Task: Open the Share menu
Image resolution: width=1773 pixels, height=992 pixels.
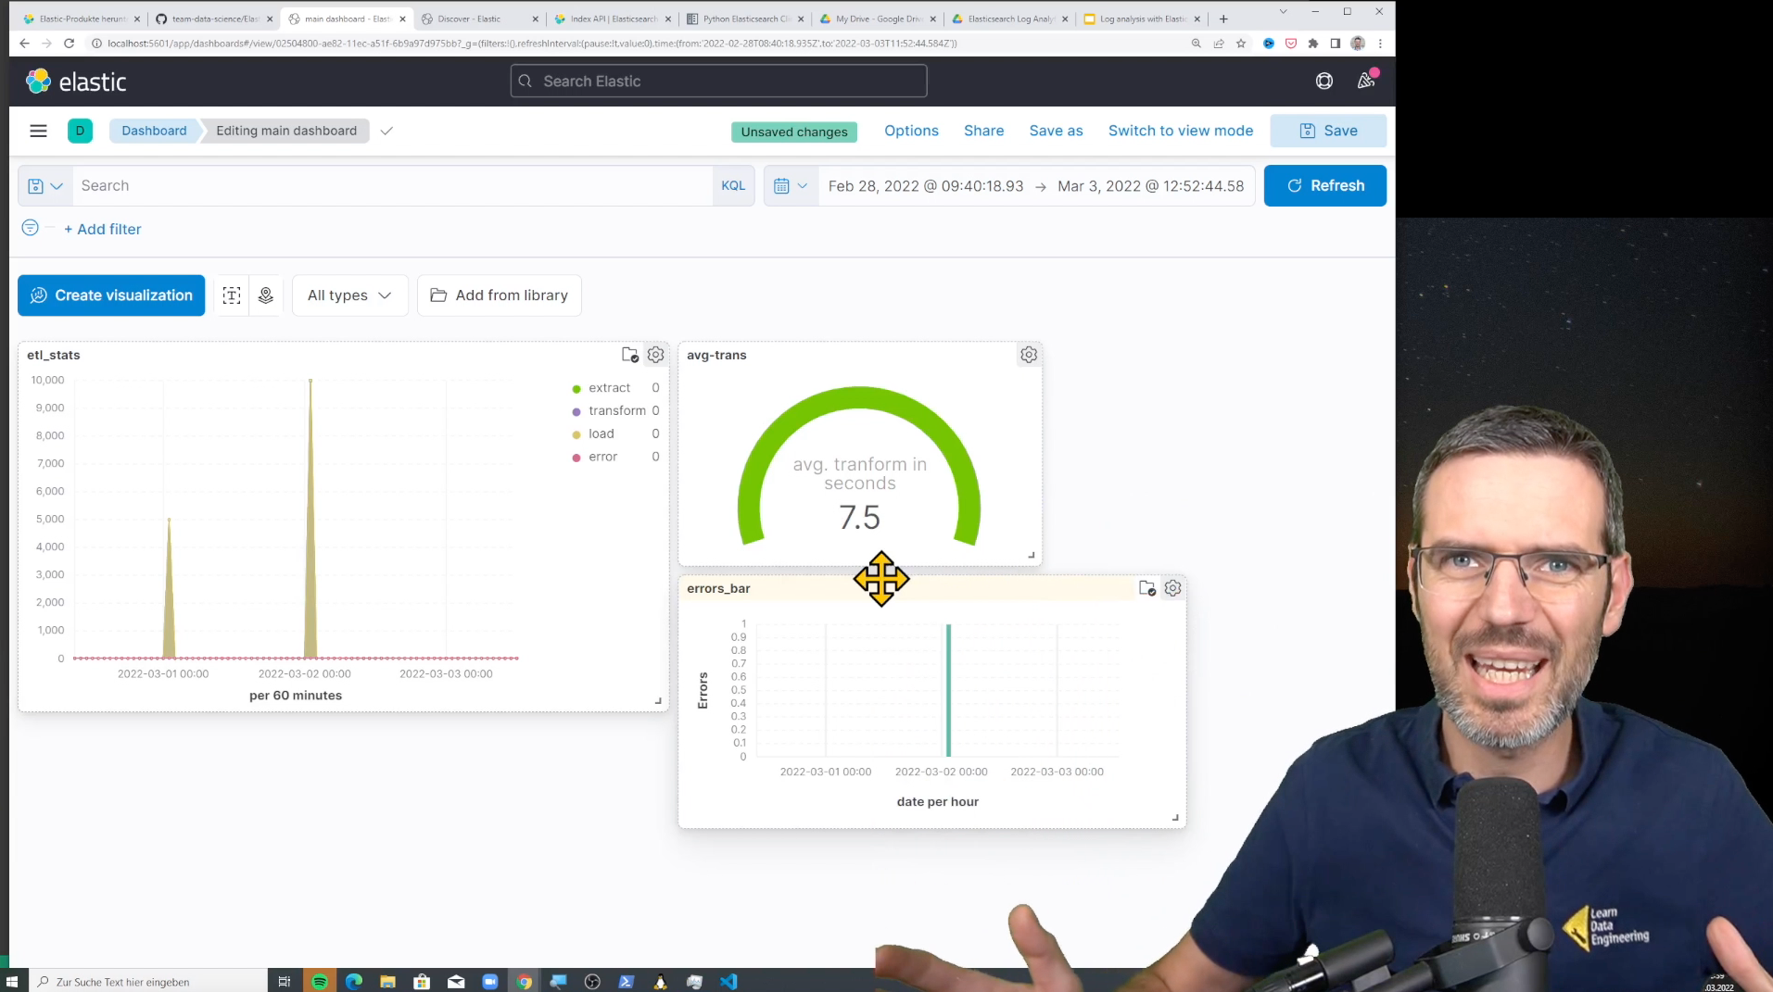Action: (983, 131)
